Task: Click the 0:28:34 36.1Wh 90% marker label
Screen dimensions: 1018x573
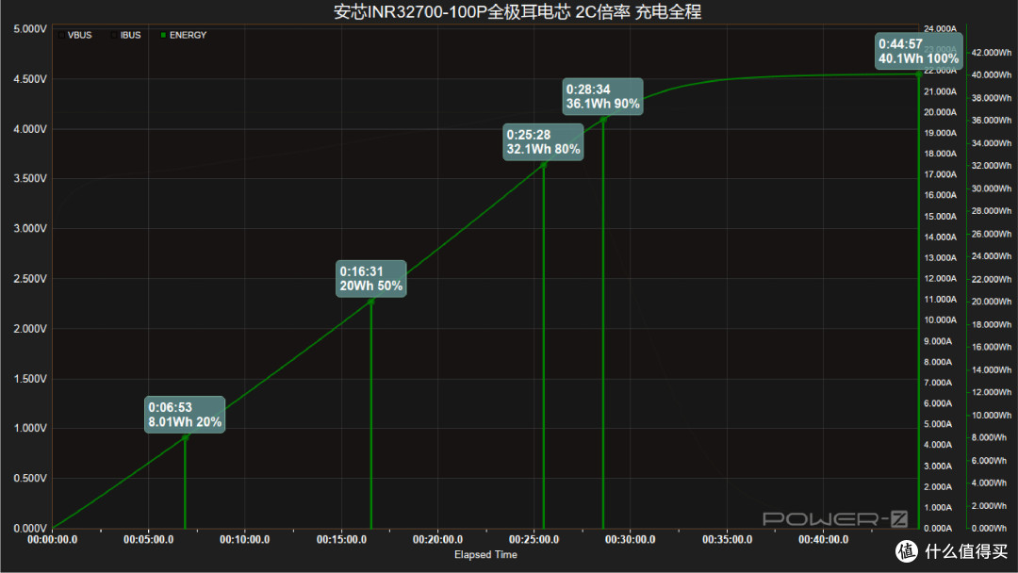Action: [603, 97]
